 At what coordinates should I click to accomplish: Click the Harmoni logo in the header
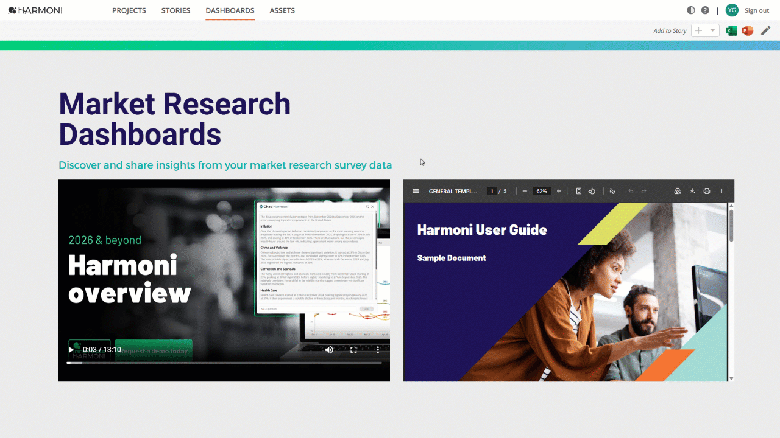35,10
